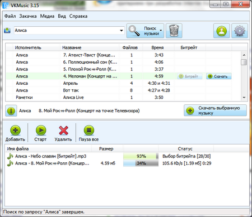Sort by the Время column header
This screenshot has height=217, width=252.
coord(158,47)
